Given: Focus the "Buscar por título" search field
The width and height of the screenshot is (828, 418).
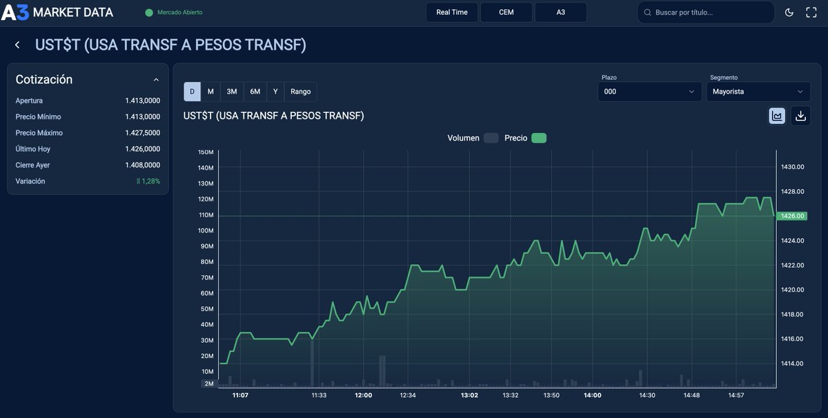Looking at the screenshot, I should point(705,12).
